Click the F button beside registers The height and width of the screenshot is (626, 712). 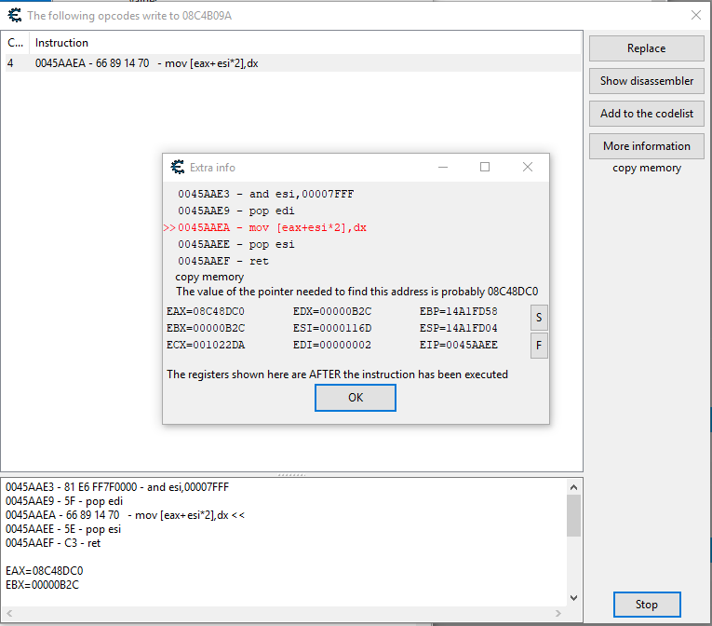click(539, 347)
